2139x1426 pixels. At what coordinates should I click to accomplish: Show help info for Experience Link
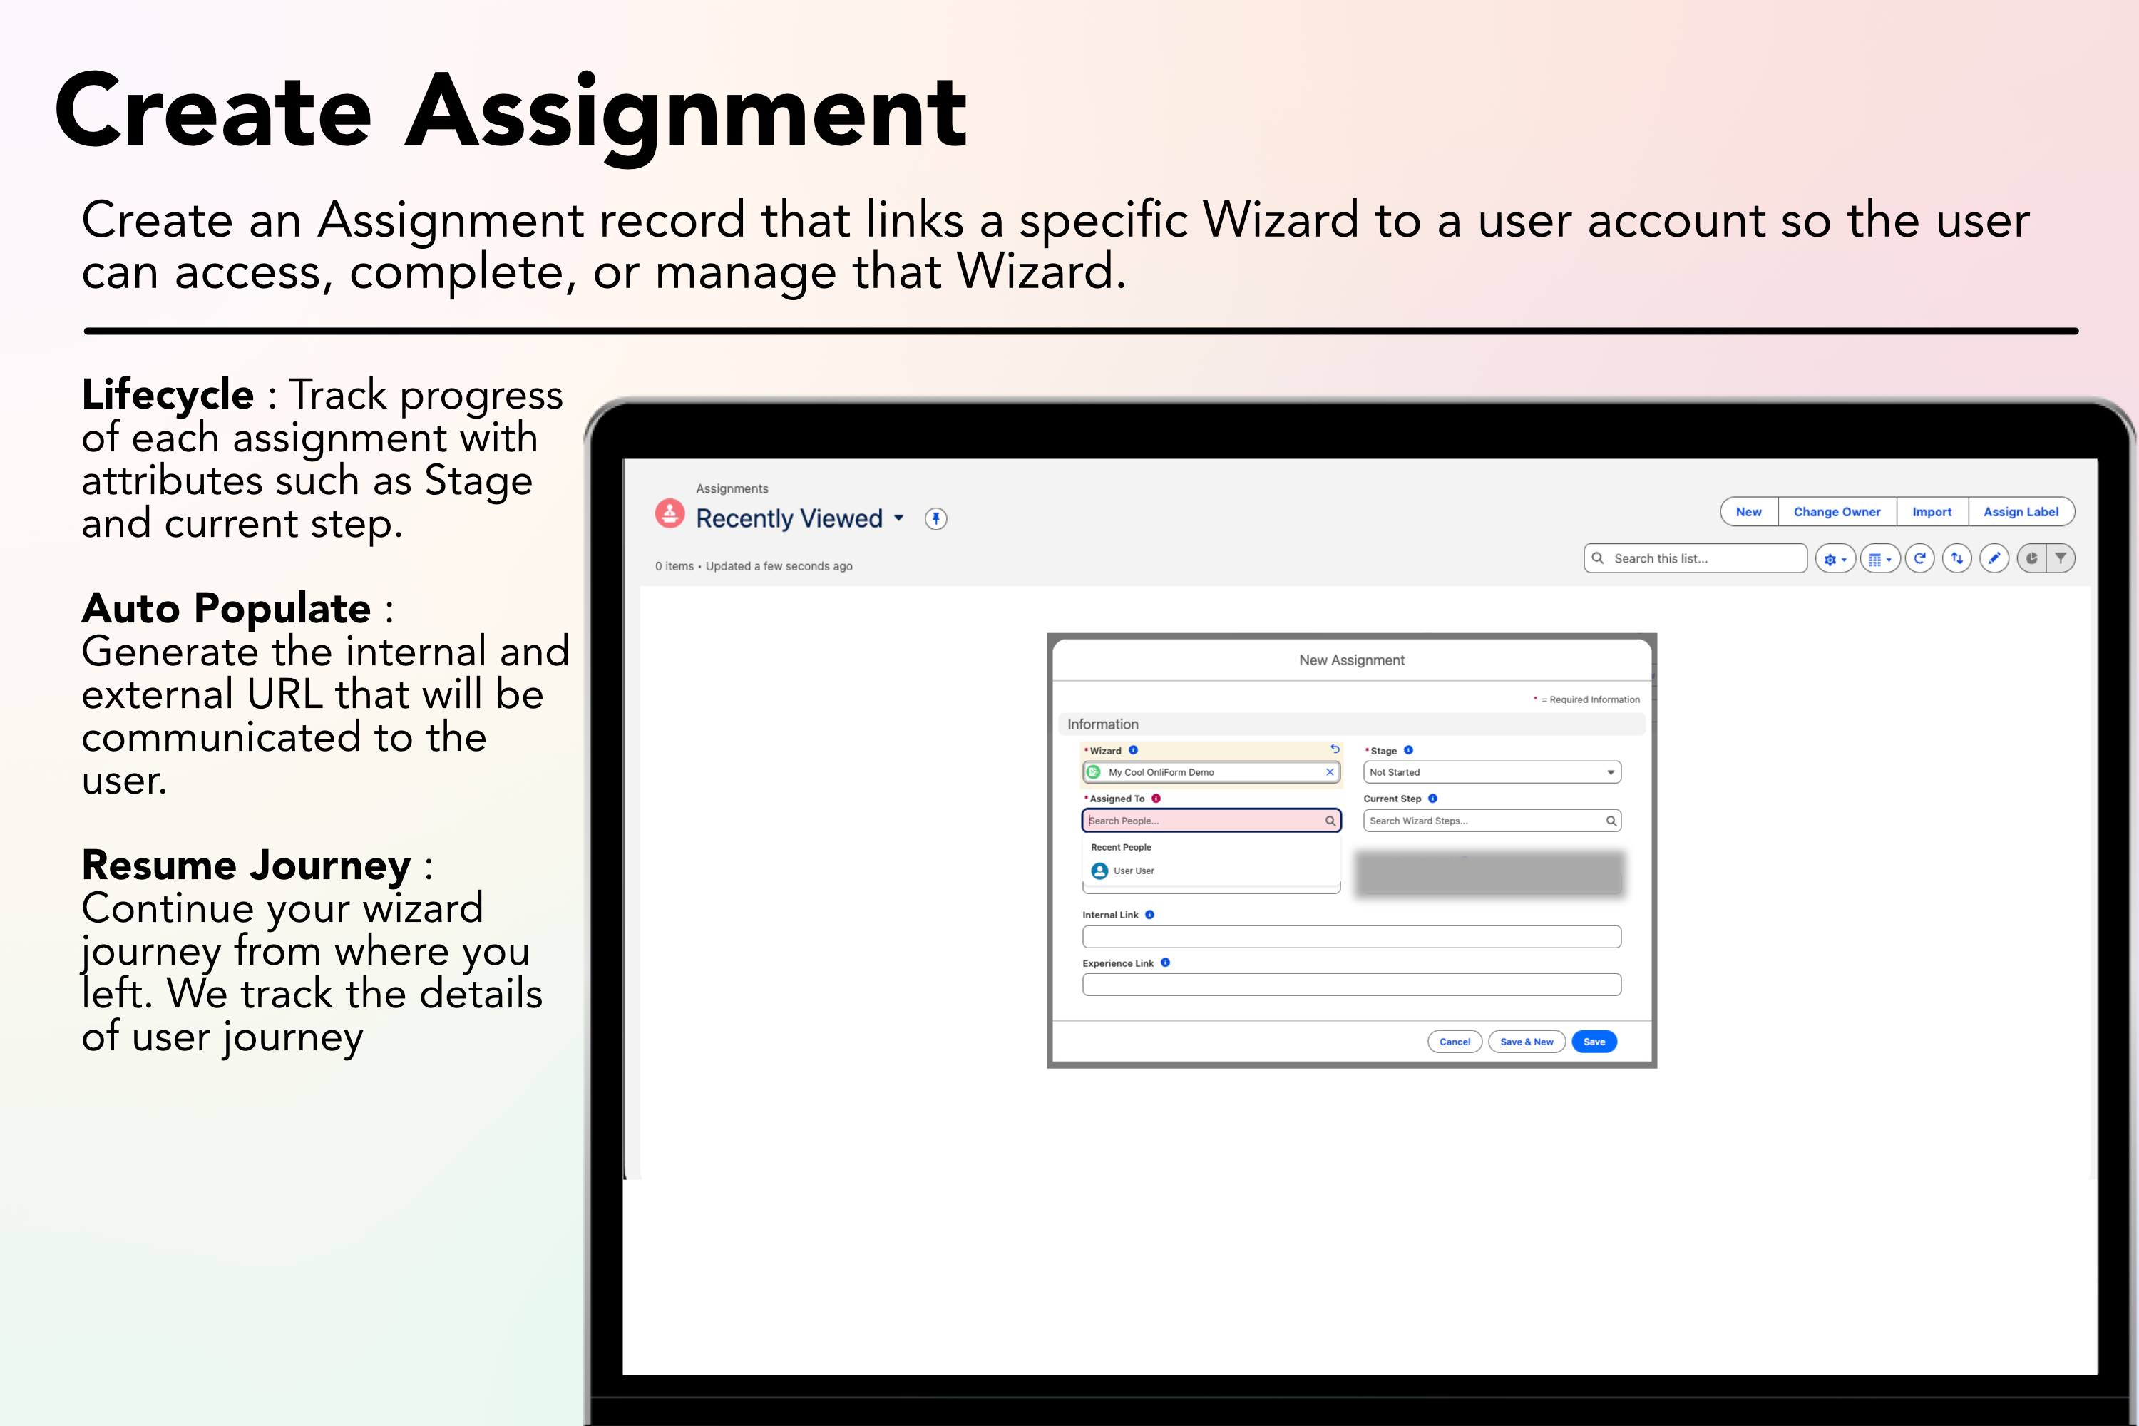pos(1165,962)
